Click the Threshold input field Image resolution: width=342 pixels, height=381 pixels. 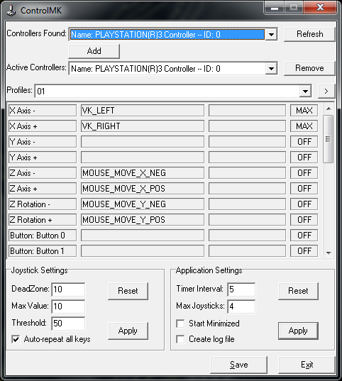(x=68, y=324)
